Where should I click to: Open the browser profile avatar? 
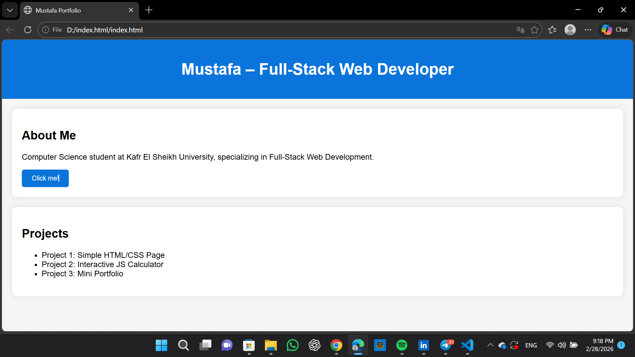pyautogui.click(x=570, y=30)
